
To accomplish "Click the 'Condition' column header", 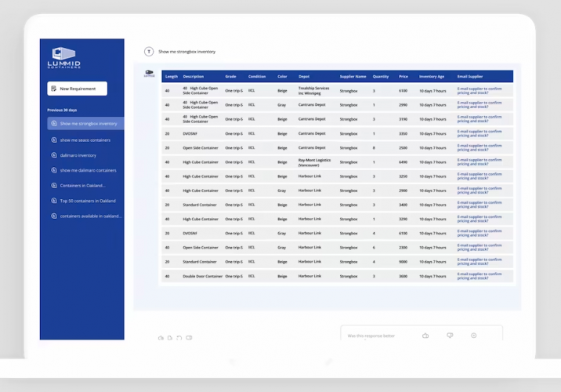I will [x=257, y=77].
